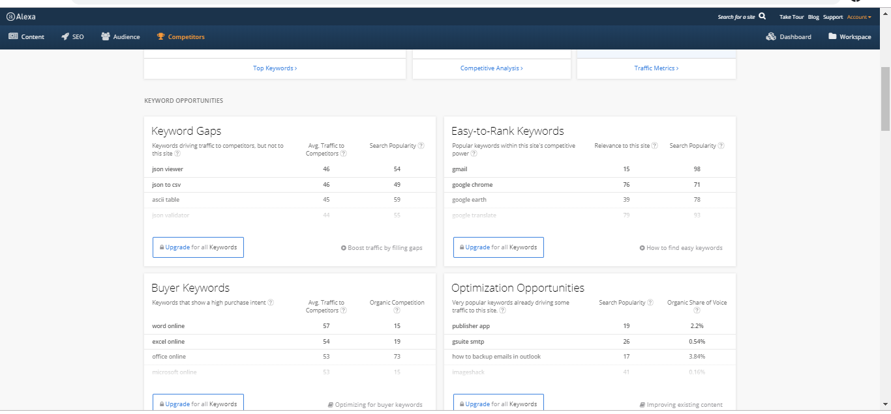The width and height of the screenshot is (891, 414).
Task: Open Optimizing for buyer keywords
Action: [x=375, y=405]
